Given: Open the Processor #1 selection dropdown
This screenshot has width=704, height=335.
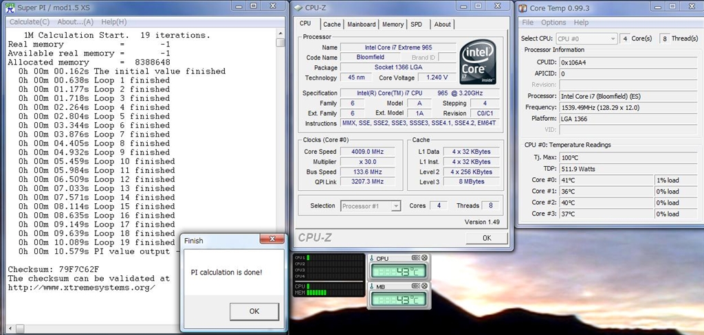Looking at the screenshot, I should [395, 206].
